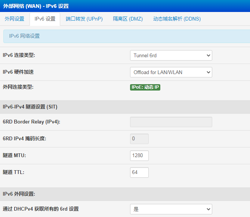The height and width of the screenshot is (217, 250).
Task: Click the IPv6 连接类型 label
Action: click(x=21, y=55)
